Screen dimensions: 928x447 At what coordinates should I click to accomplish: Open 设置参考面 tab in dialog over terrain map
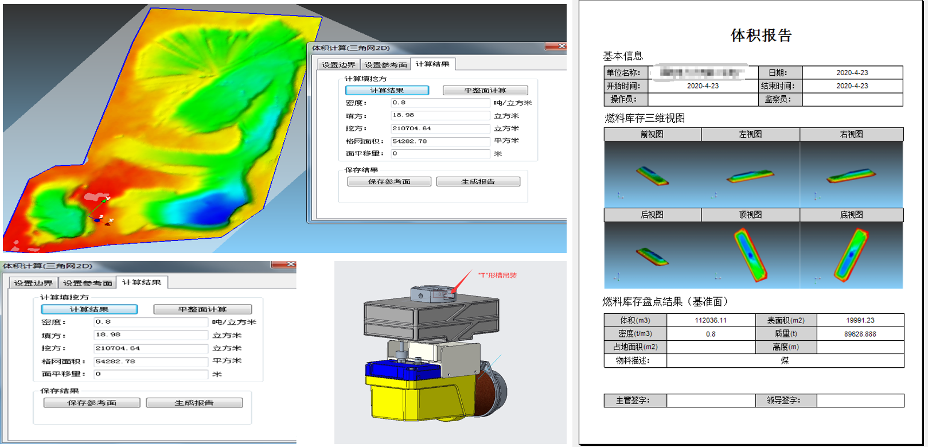coord(385,64)
